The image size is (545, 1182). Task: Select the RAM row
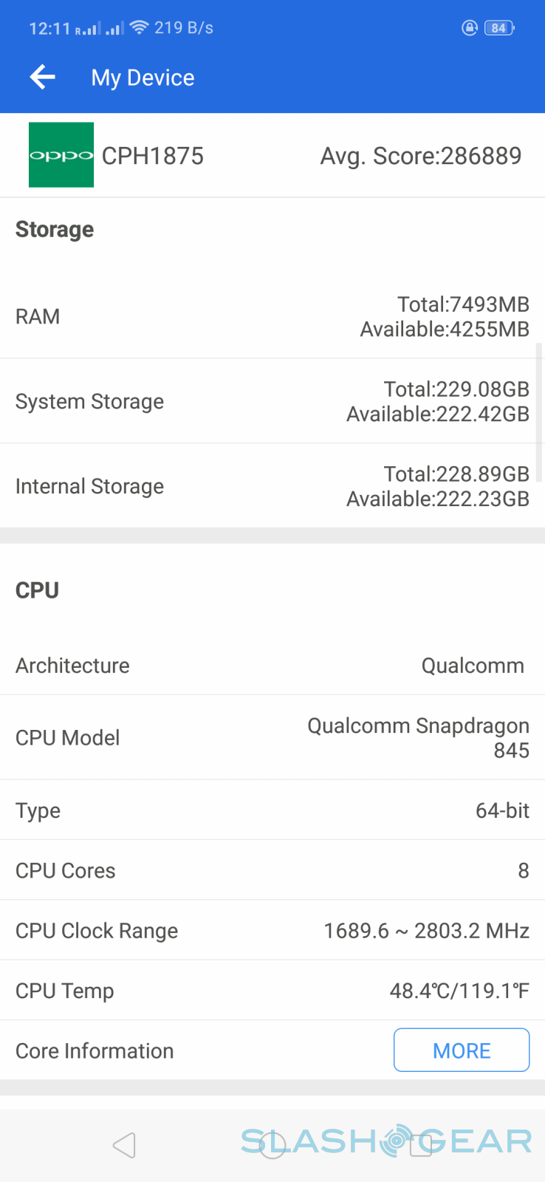point(272,316)
